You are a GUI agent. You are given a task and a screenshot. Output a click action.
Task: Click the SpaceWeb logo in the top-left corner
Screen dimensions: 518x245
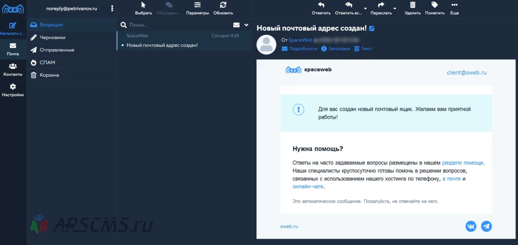click(x=13, y=9)
